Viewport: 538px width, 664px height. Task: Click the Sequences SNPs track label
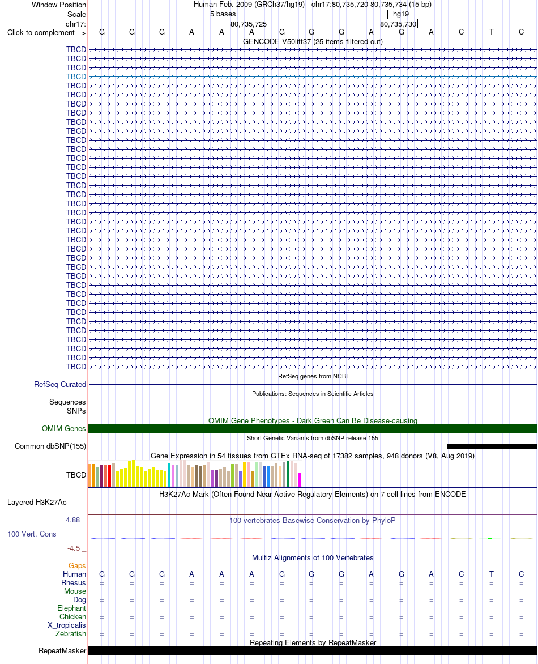pos(67,407)
